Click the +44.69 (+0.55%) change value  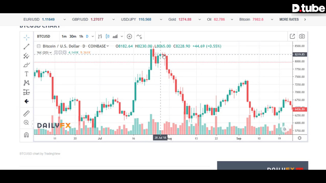click(207, 46)
